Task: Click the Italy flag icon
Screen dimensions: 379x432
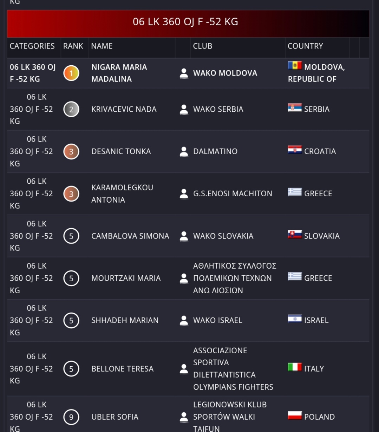Action: (295, 367)
